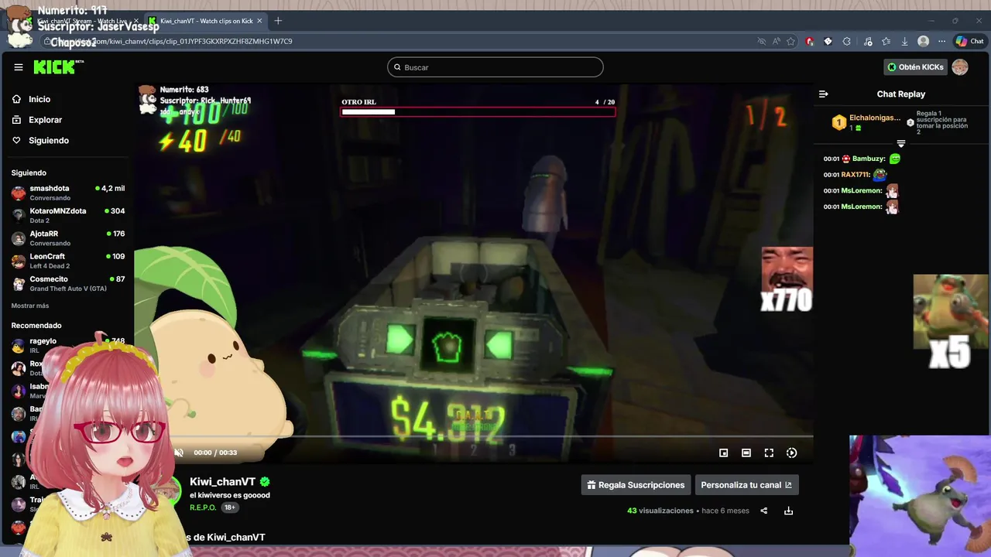Open browser favorites list icon
This screenshot has height=557, width=991.
pyautogui.click(x=886, y=42)
